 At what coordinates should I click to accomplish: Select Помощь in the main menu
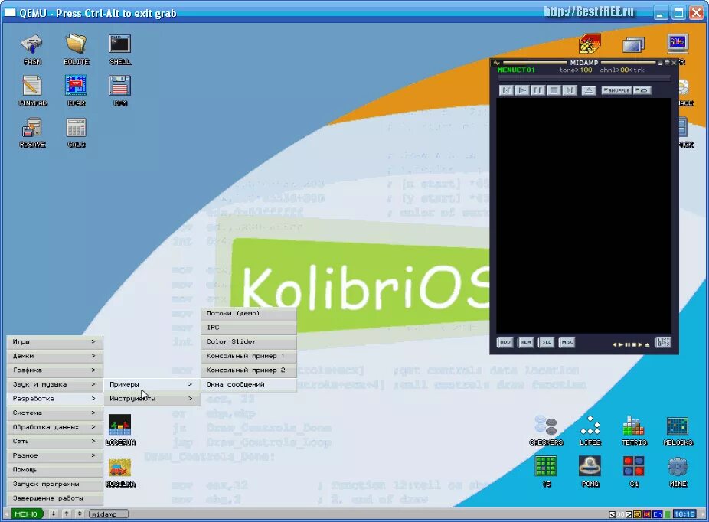pyautogui.click(x=54, y=470)
